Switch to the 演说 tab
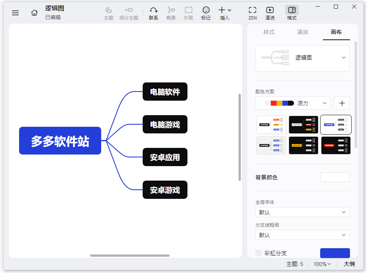The height and width of the screenshot is (273, 367). [302, 32]
